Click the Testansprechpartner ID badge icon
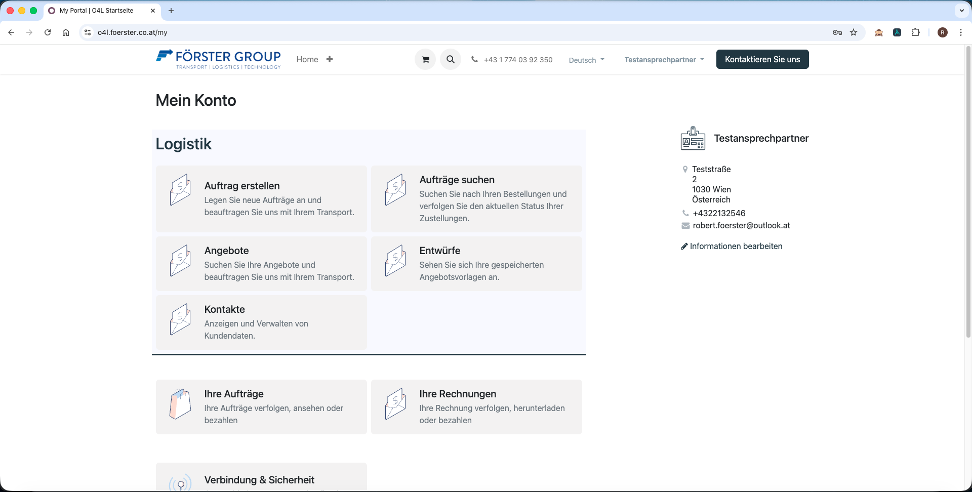972x492 pixels. [x=693, y=138]
